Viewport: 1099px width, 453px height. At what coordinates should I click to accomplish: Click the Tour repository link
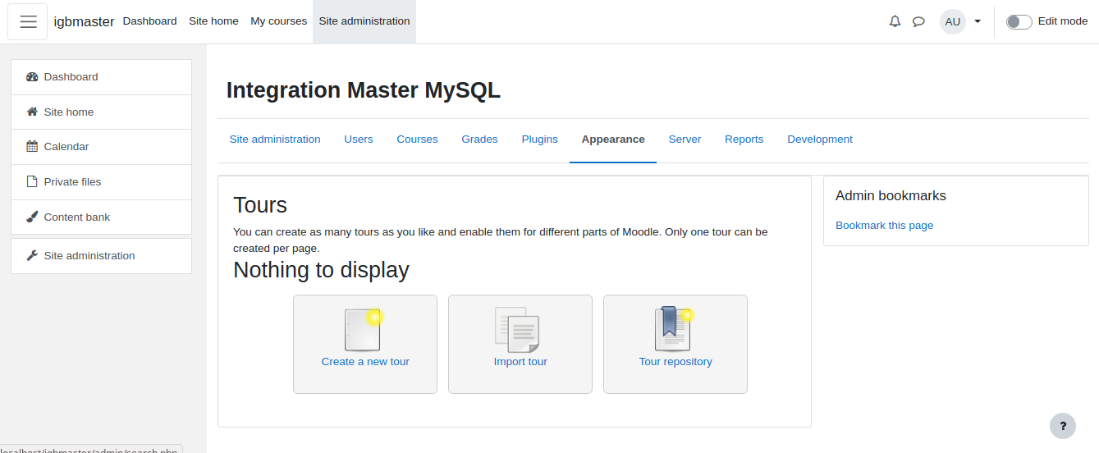coord(675,361)
